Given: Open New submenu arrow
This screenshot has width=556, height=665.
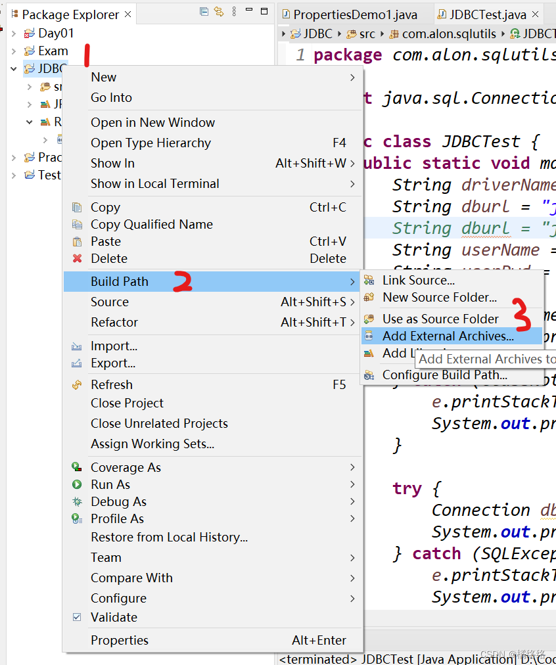Looking at the screenshot, I should pyautogui.click(x=352, y=77).
